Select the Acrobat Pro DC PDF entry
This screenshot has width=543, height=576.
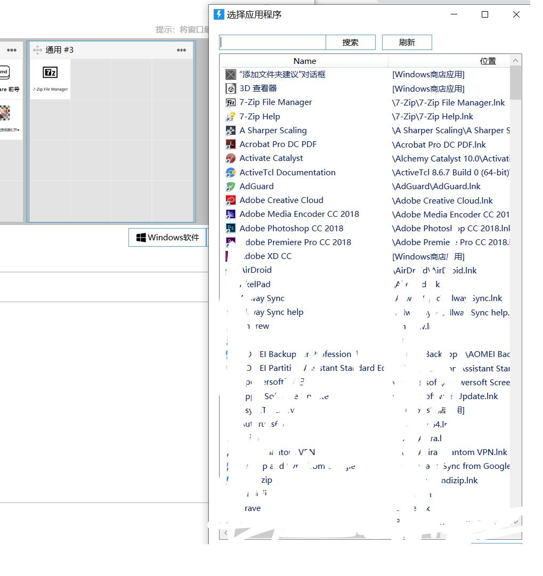(278, 144)
